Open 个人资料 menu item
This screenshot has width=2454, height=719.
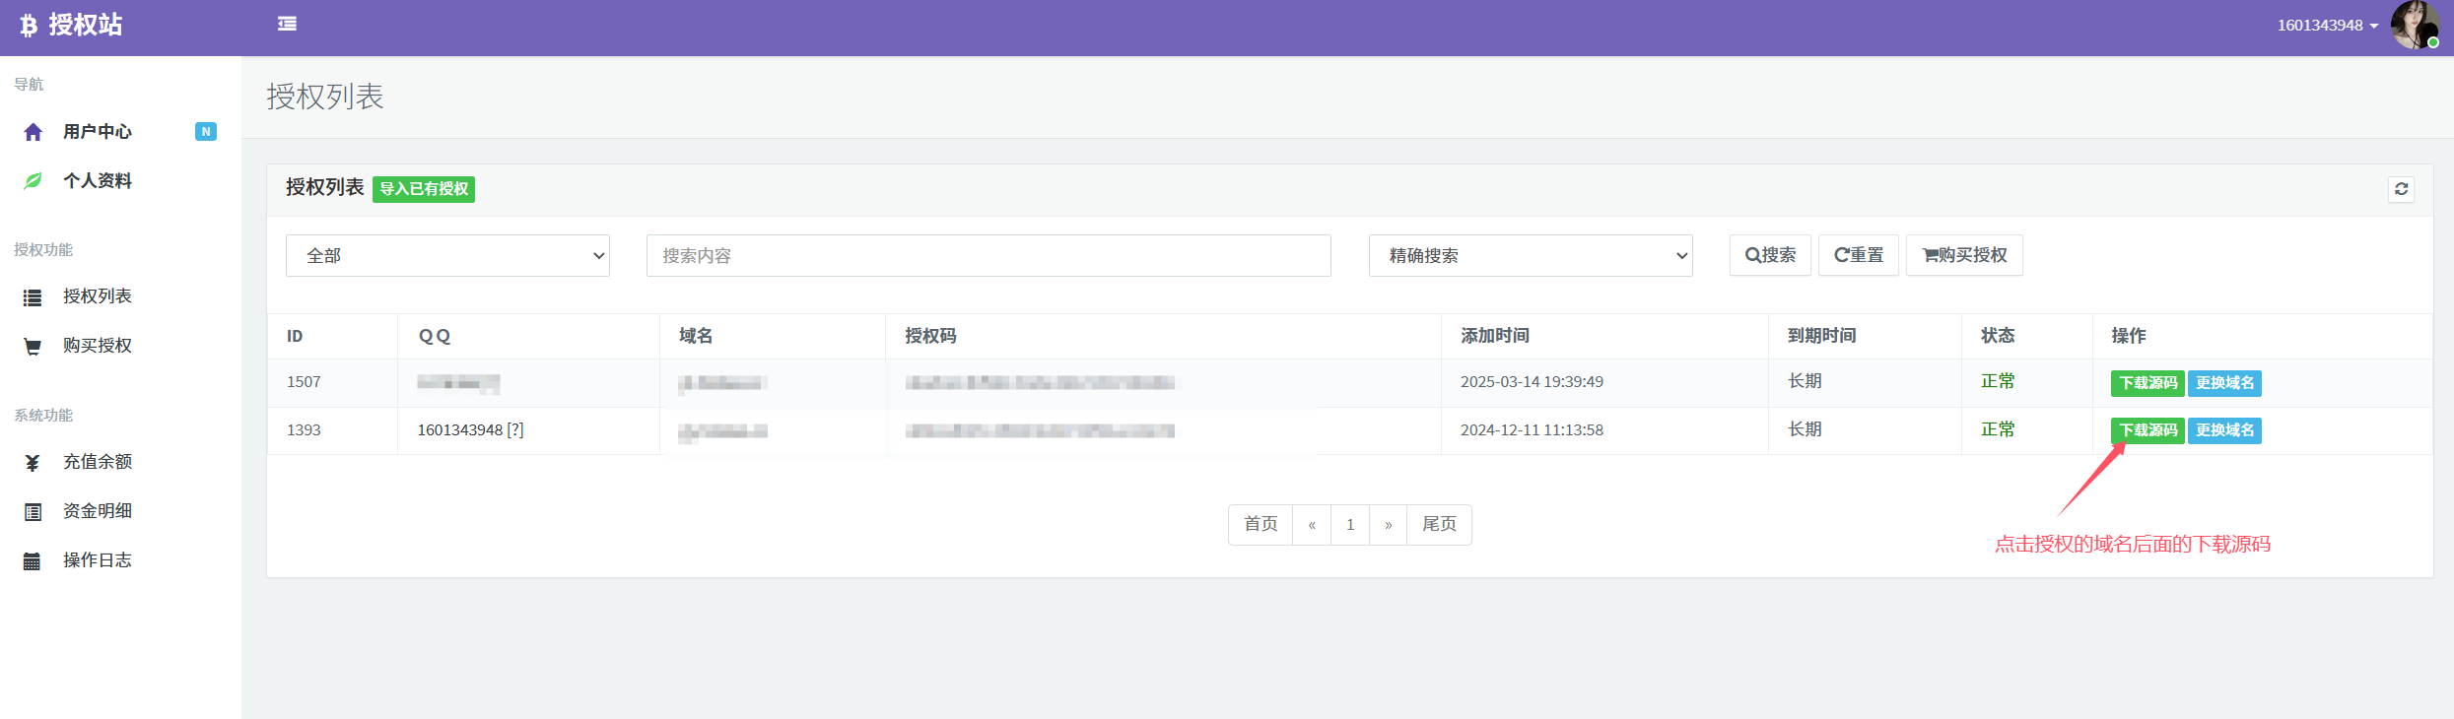coord(98,181)
